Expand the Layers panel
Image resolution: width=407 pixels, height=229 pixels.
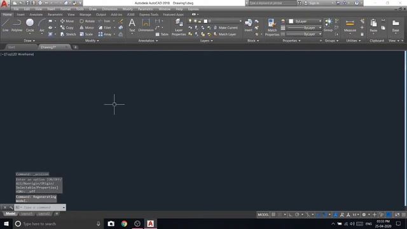pyautogui.click(x=206, y=41)
